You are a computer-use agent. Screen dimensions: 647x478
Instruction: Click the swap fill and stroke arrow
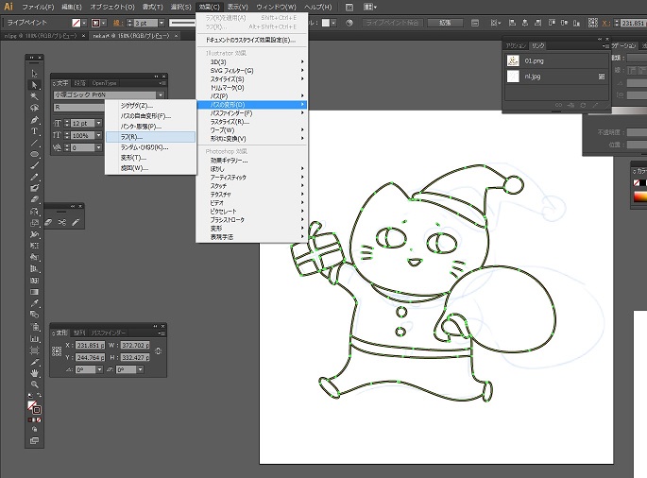[x=39, y=396]
